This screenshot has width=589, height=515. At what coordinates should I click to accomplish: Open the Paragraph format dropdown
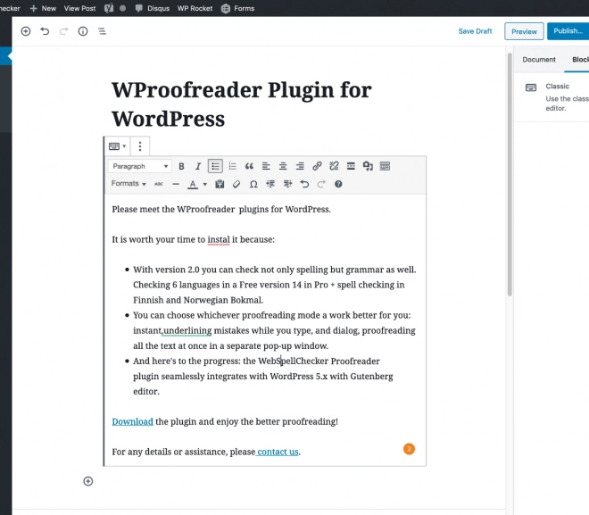(140, 166)
